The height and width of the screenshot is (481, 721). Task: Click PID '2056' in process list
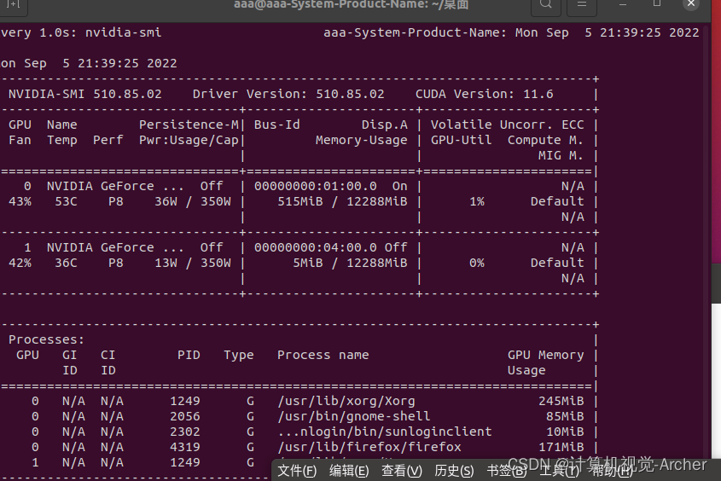click(185, 417)
